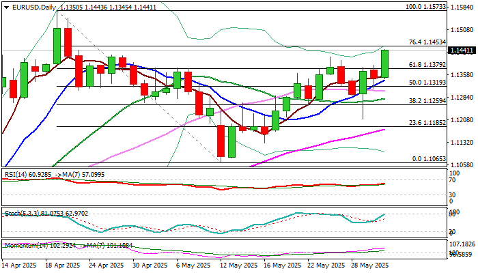Click the current price tag 1.14411
Viewport: 478px width, 273px height.
click(x=462, y=51)
